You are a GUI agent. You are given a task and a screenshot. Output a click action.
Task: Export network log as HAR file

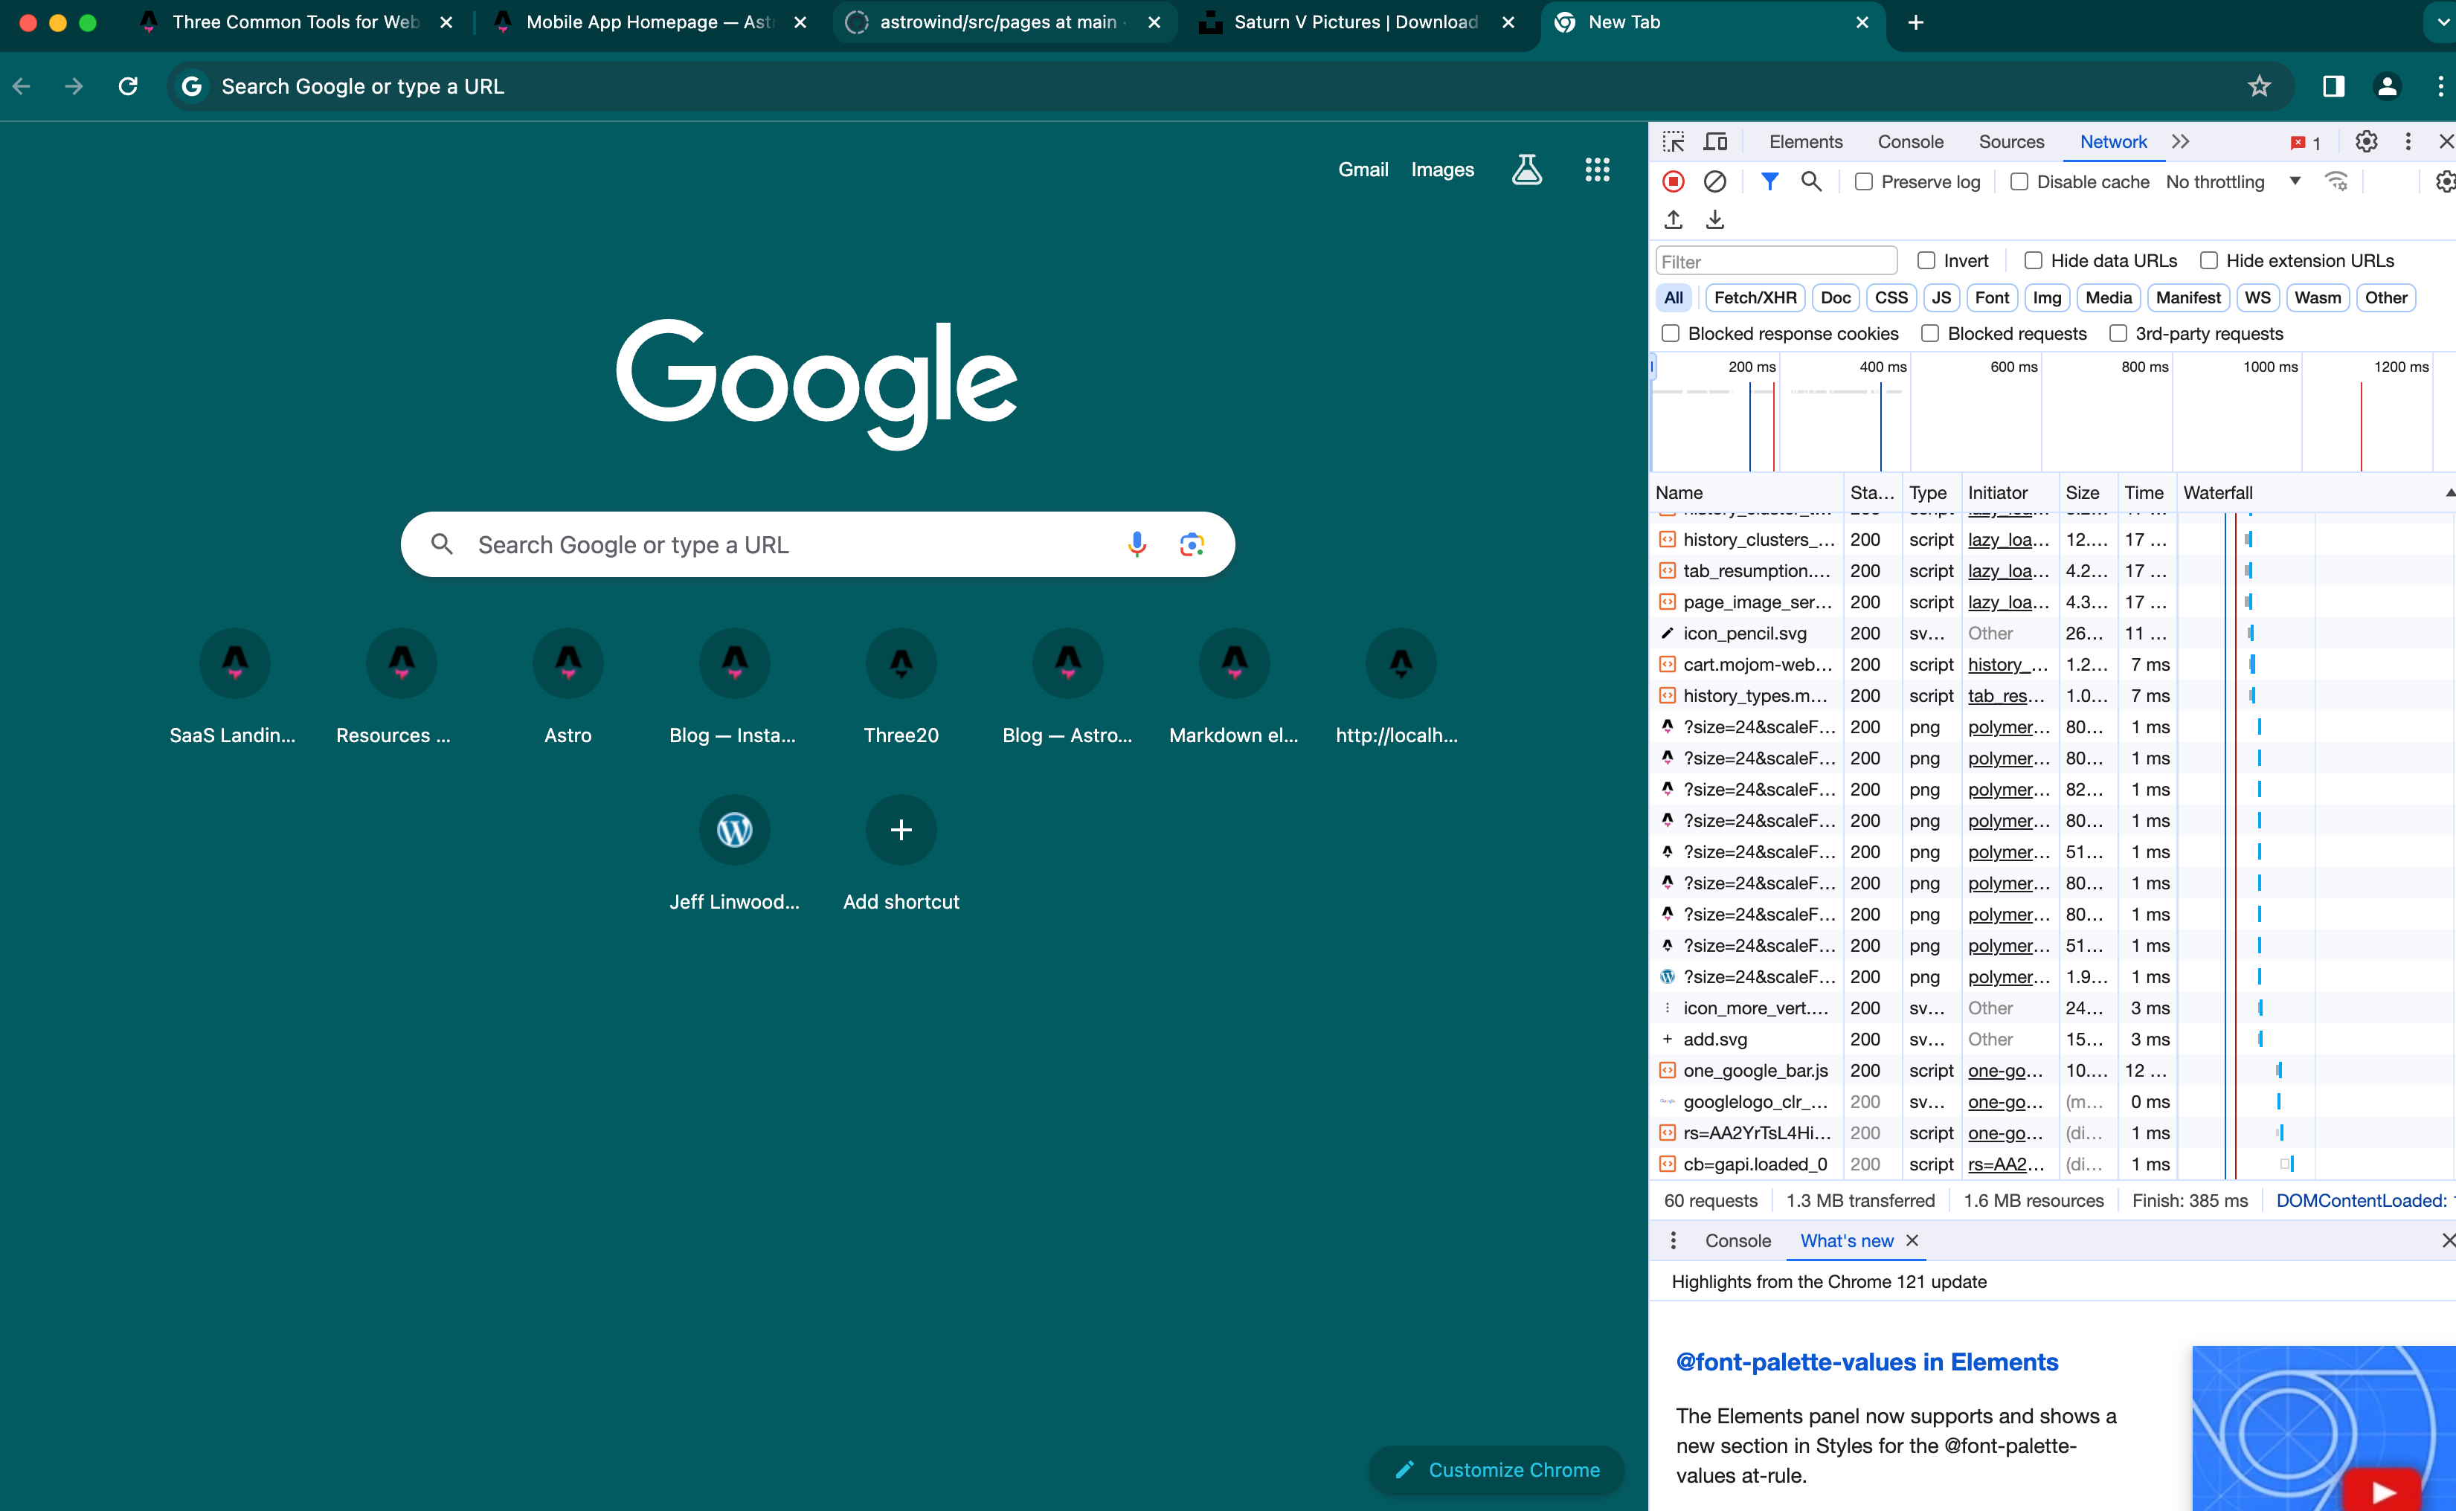coord(1715,219)
